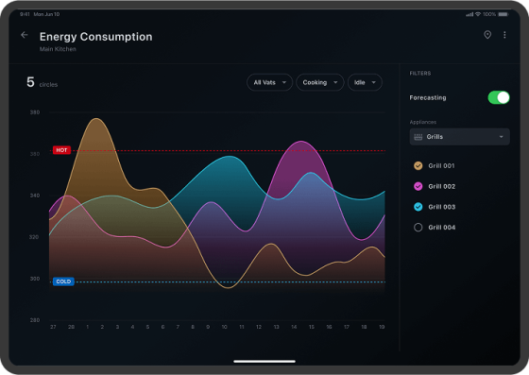Turn off the Forecasting switch

[x=499, y=98]
